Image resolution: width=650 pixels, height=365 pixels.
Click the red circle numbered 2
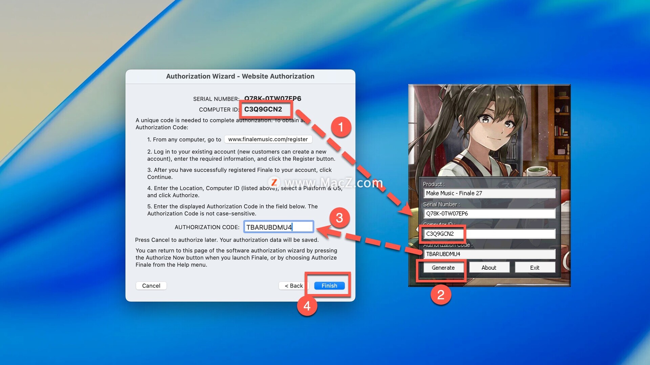pos(440,295)
